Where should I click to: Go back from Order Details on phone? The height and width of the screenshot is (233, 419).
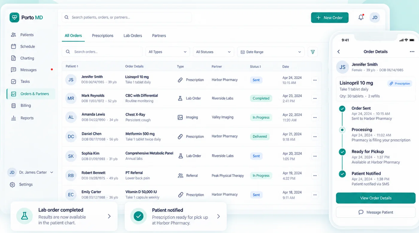pyautogui.click(x=339, y=52)
